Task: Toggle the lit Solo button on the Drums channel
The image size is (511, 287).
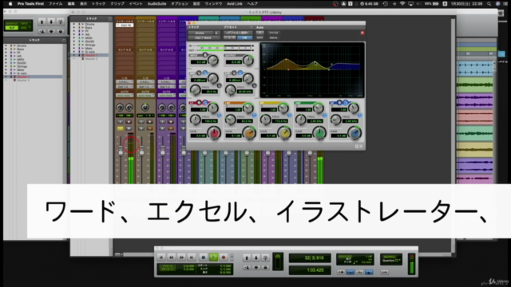Action: click(121, 128)
